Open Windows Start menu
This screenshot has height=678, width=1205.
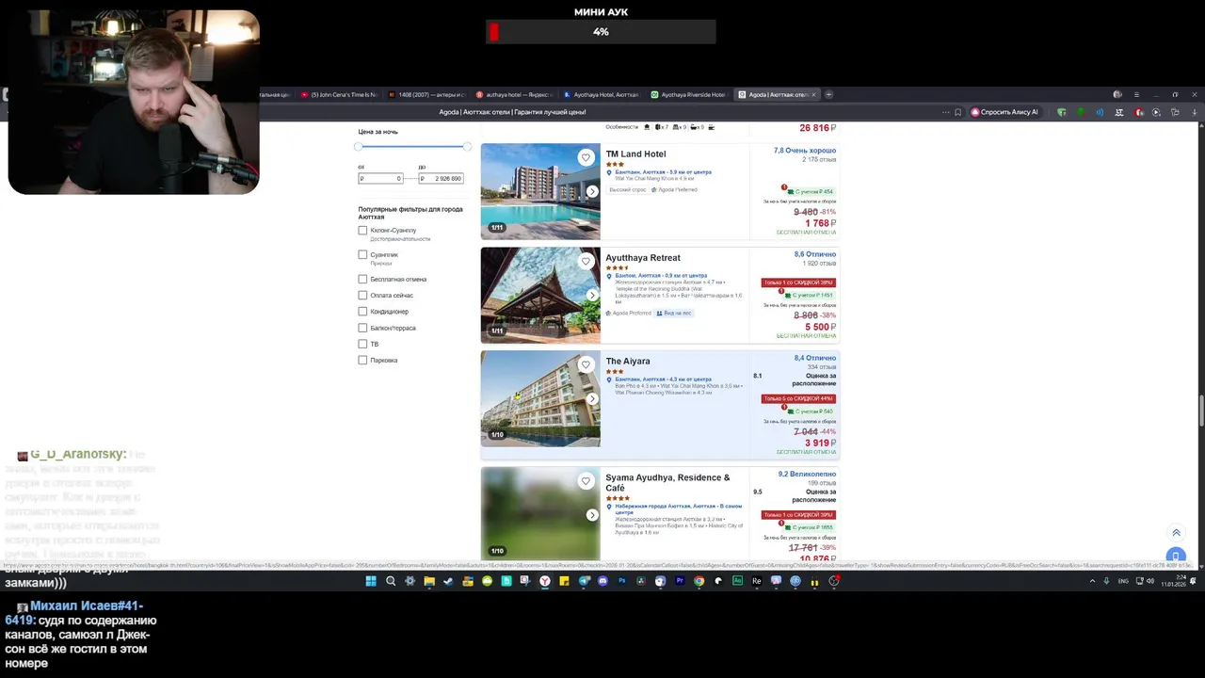coord(371,581)
